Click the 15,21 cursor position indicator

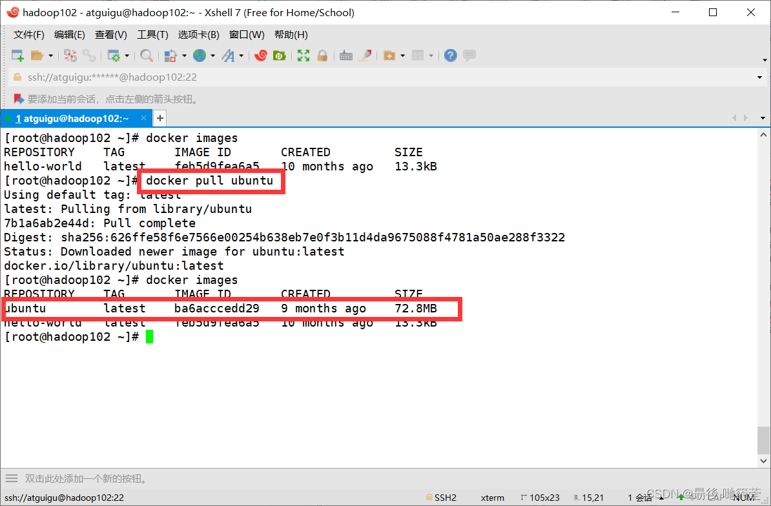588,498
